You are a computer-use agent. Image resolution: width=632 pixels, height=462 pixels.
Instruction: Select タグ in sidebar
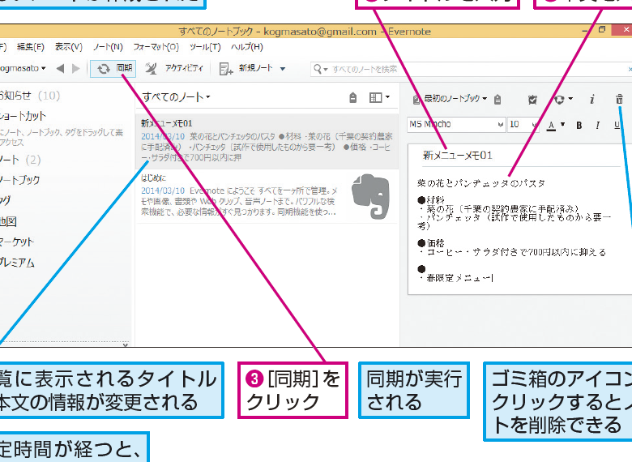point(5,200)
